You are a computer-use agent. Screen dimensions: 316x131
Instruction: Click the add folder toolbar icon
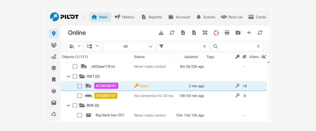[238, 33]
